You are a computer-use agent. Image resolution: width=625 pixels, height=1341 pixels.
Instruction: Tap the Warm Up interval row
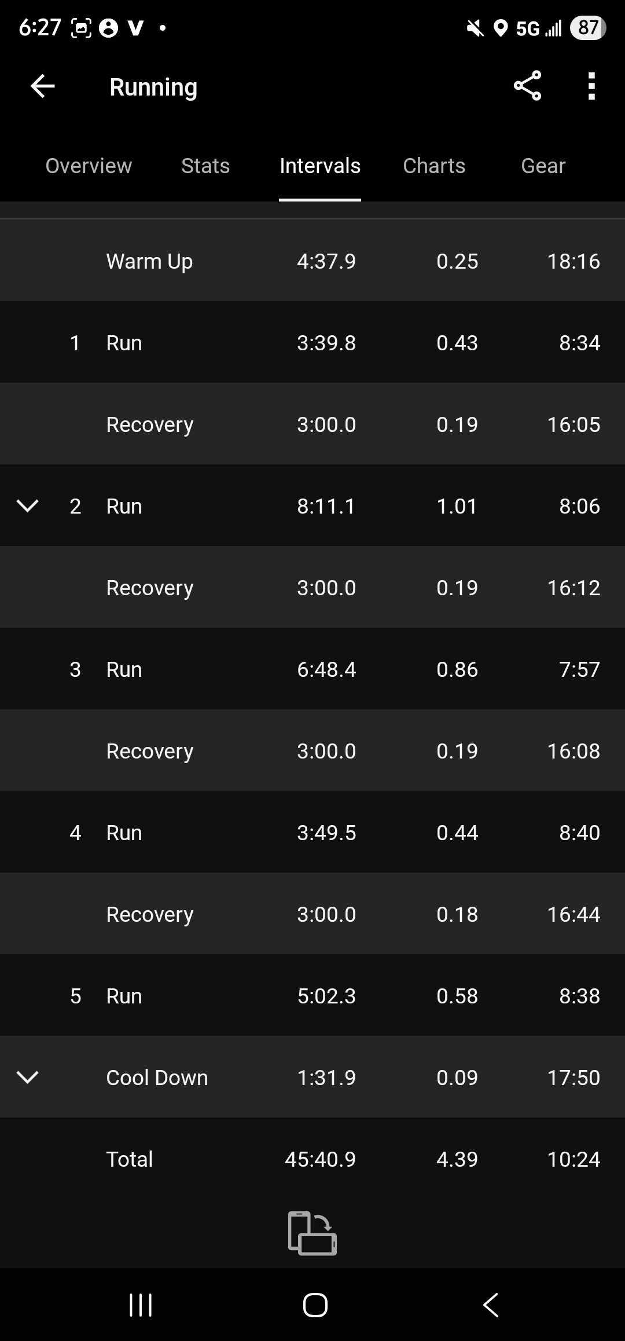tap(312, 261)
